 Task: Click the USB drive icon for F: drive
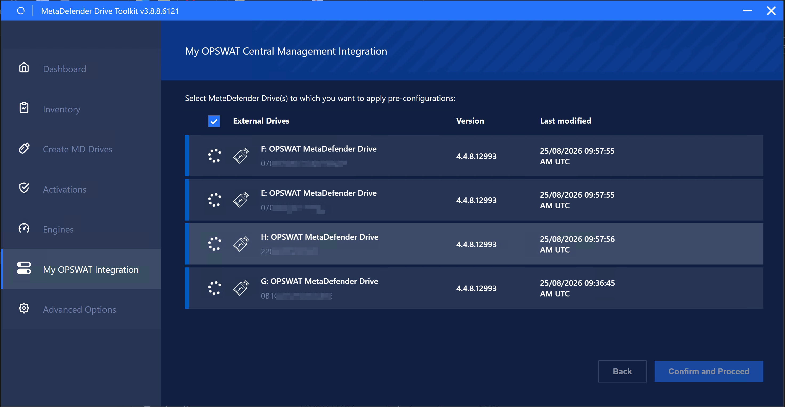pos(241,156)
